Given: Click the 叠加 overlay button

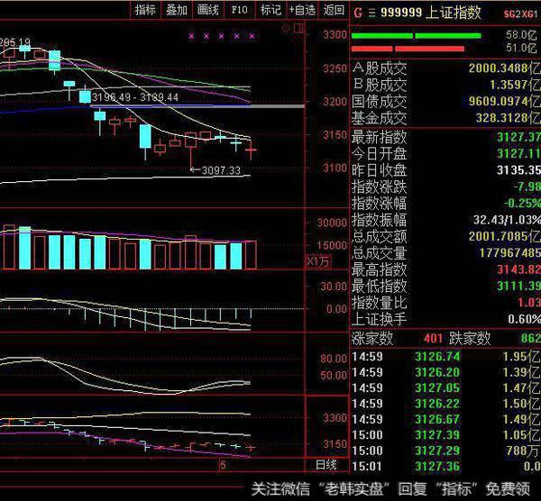Looking at the screenshot, I should [177, 10].
